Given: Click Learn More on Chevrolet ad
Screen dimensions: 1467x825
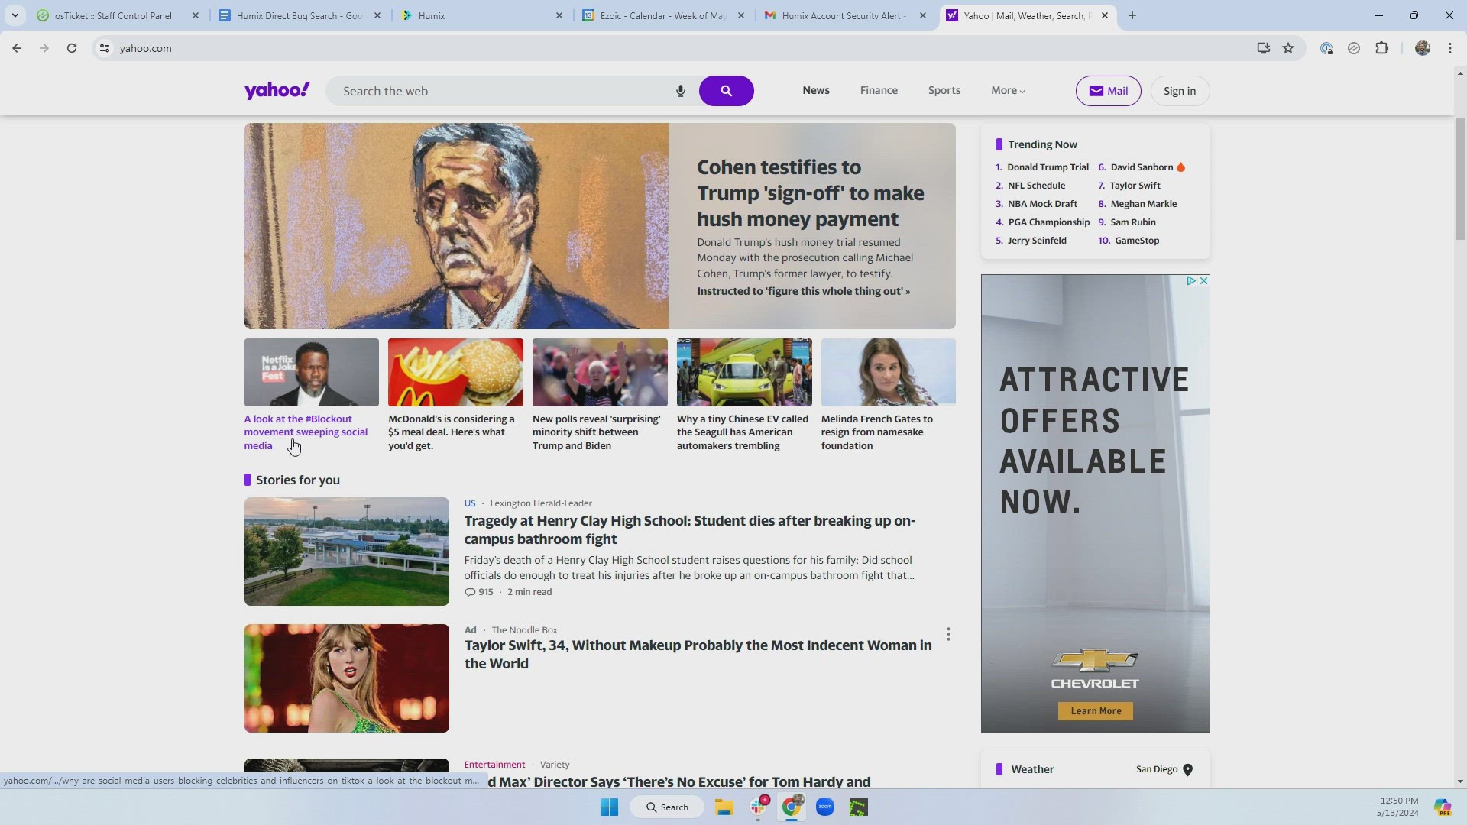Looking at the screenshot, I should coord(1095,711).
